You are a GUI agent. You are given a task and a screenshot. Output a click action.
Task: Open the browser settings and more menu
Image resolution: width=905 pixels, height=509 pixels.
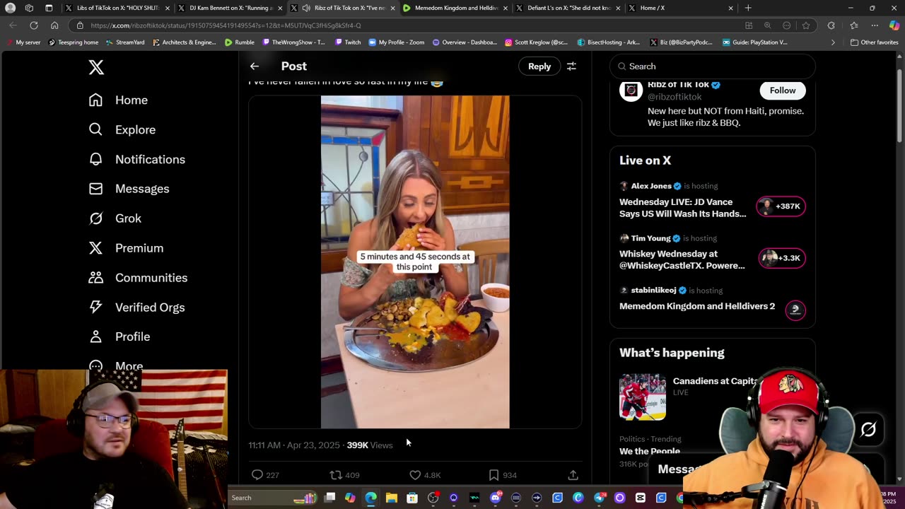[875, 25]
